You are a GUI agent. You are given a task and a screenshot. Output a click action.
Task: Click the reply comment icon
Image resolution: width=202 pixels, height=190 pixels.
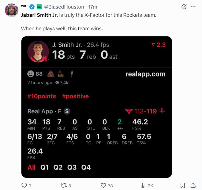click(24, 185)
